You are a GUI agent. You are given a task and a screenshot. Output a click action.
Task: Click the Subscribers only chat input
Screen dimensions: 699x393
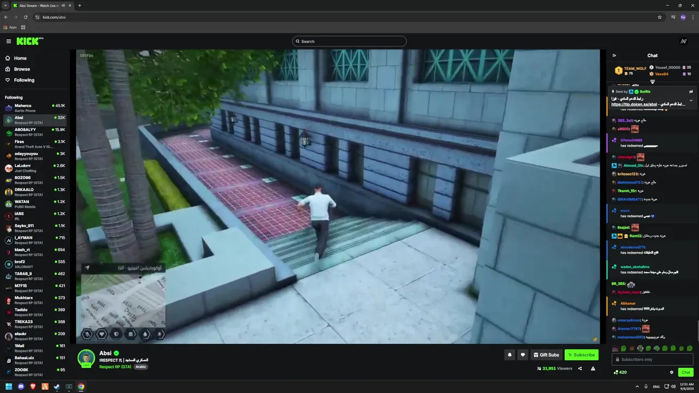[652, 359]
